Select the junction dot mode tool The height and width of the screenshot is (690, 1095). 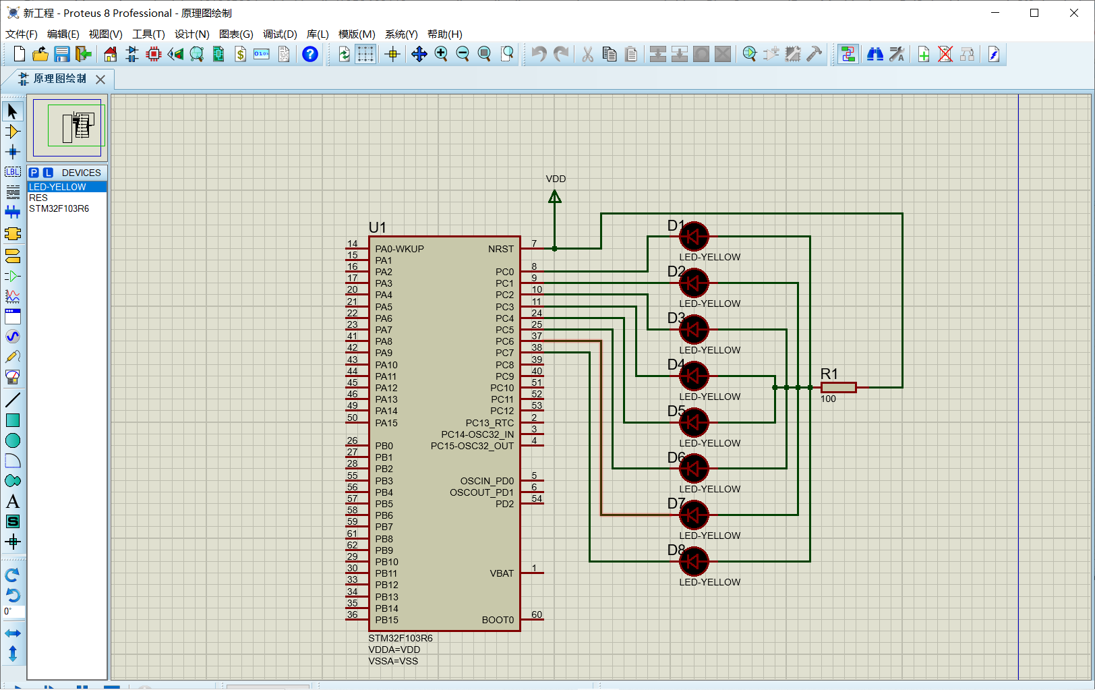13,152
